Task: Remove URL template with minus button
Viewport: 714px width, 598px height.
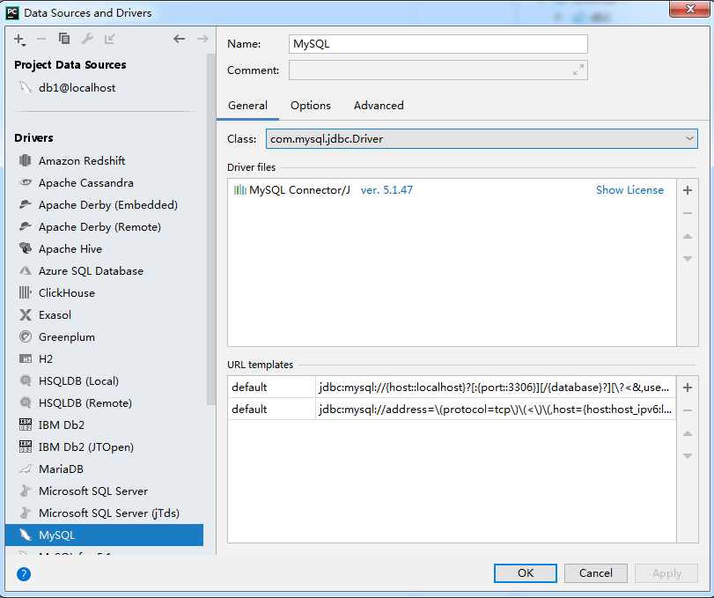Action: [688, 410]
